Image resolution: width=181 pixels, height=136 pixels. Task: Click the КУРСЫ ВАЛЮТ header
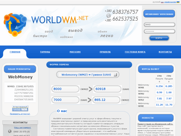pyautogui.click(x=156, y=69)
